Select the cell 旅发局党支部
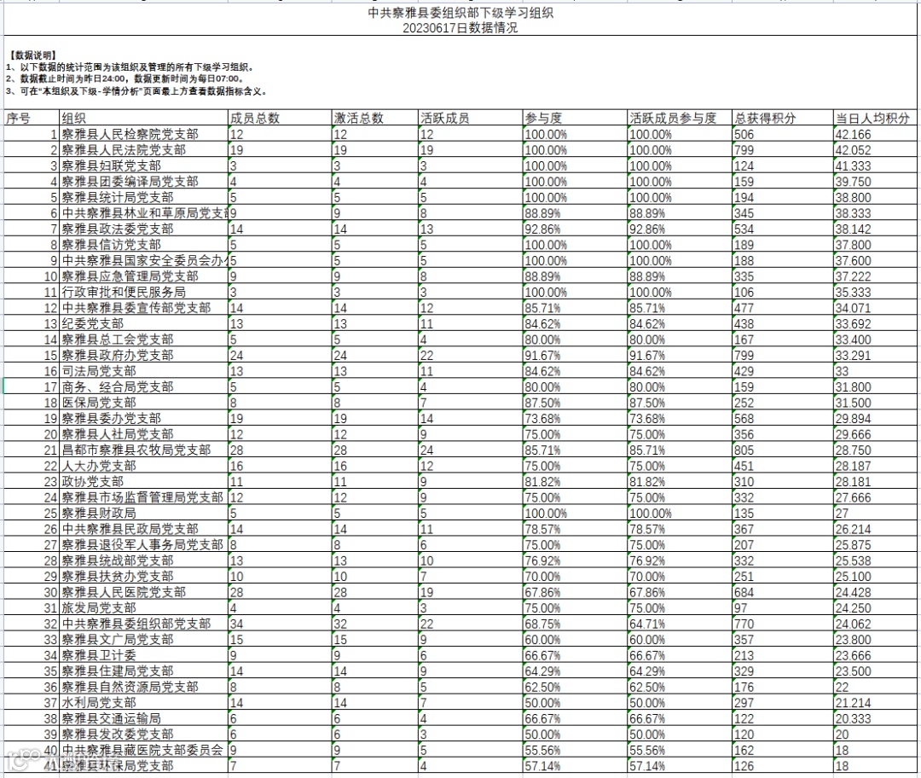Image resolution: width=921 pixels, height=778 pixels. tap(144, 608)
